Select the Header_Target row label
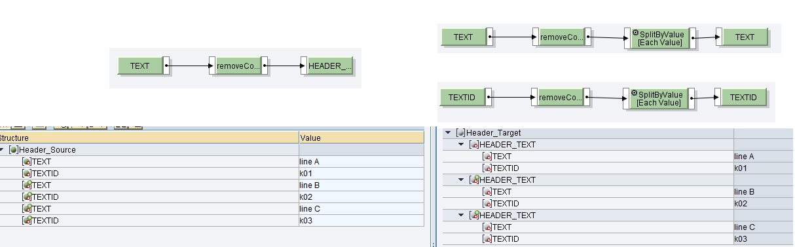795x247 pixels. point(494,133)
